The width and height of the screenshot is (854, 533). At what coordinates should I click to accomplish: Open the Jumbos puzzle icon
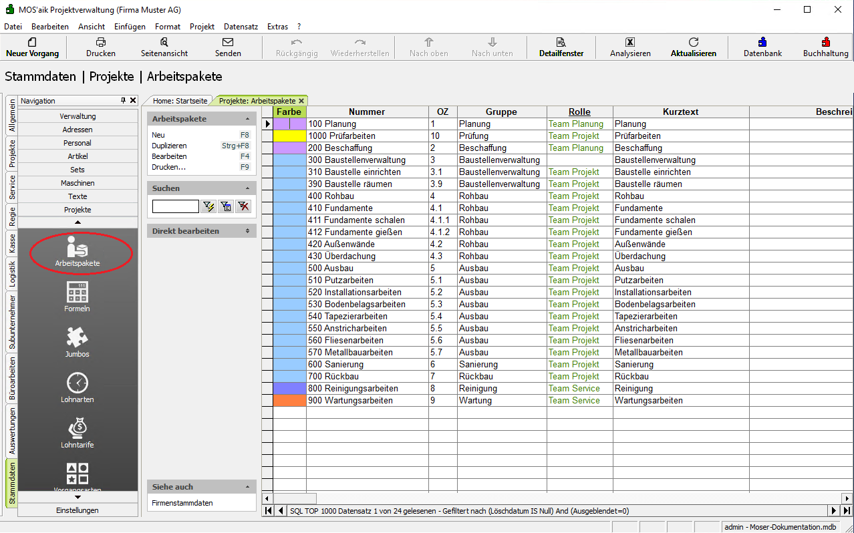point(78,343)
